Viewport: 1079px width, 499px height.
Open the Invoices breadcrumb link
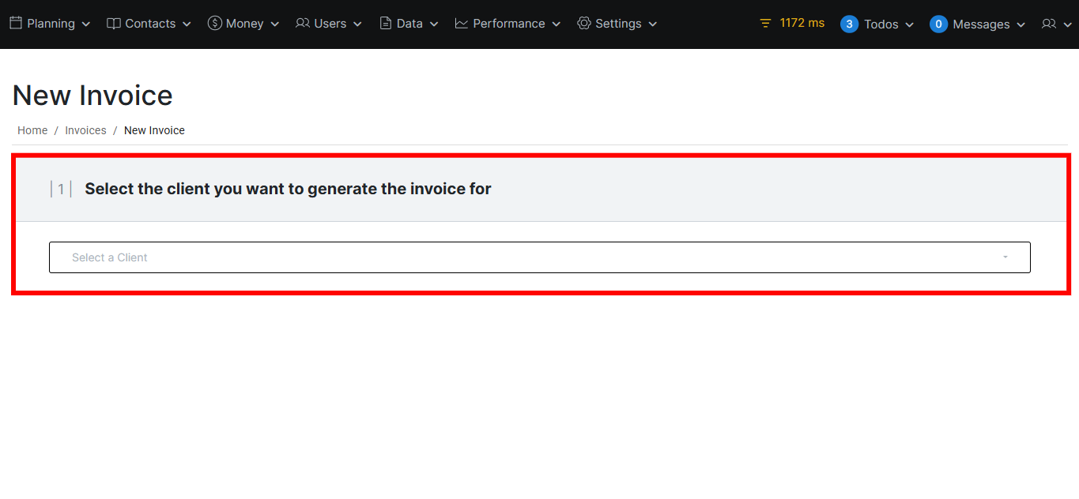click(x=85, y=130)
